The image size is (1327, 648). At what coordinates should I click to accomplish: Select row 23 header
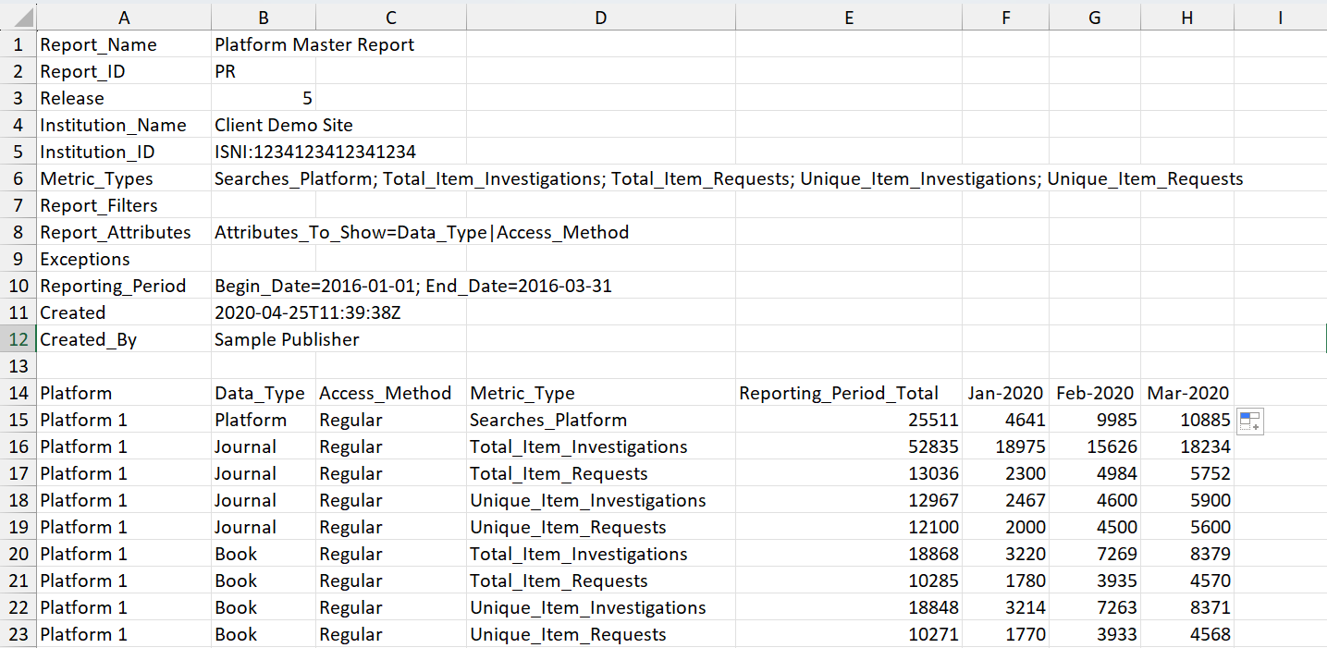pyautogui.click(x=18, y=634)
